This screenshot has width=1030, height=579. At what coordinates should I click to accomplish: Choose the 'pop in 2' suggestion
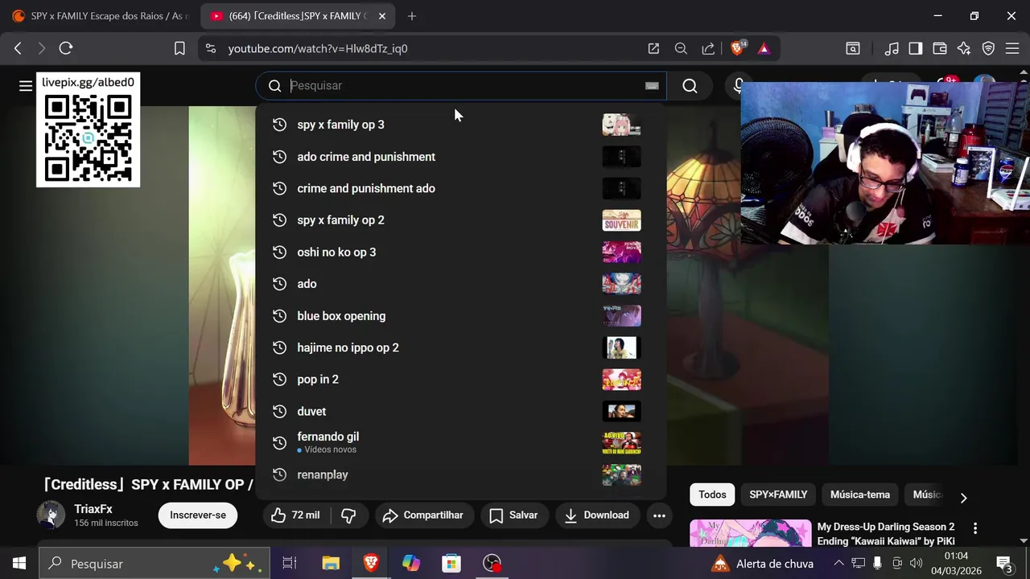[460, 380]
